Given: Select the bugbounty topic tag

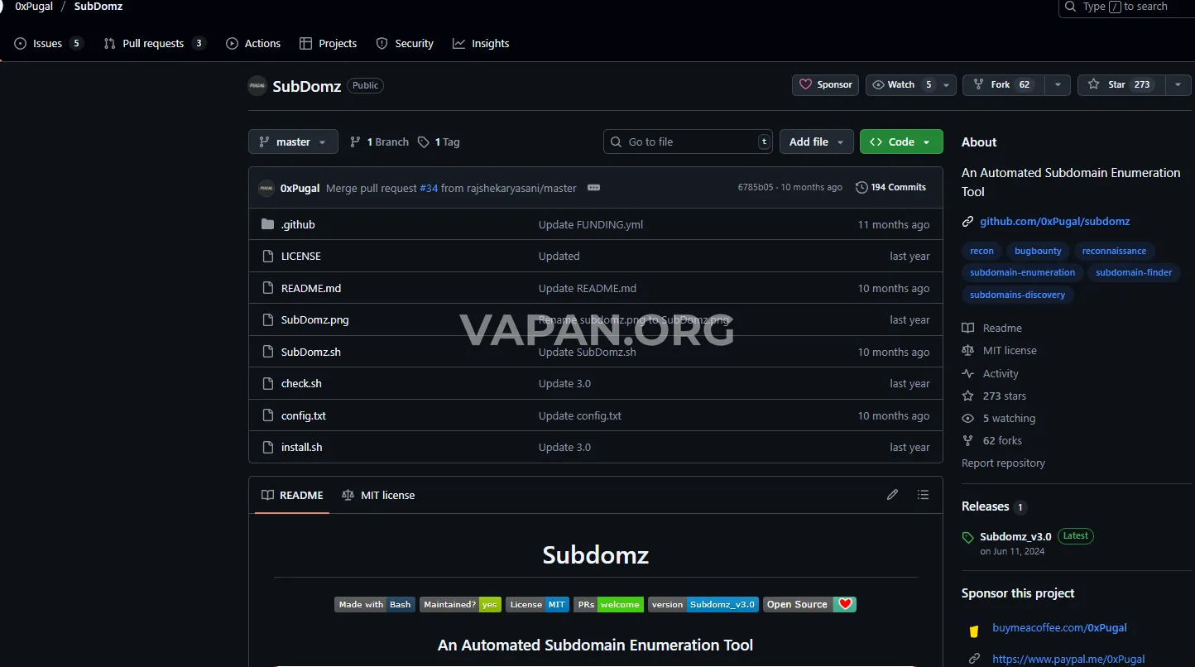Looking at the screenshot, I should pos(1038,251).
